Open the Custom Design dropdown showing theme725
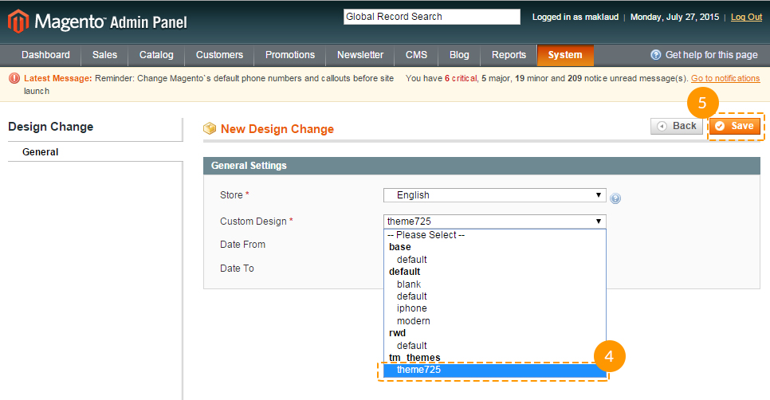 coord(494,222)
